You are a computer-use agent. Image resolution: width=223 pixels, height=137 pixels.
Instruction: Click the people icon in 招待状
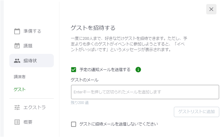[x=17, y=61]
